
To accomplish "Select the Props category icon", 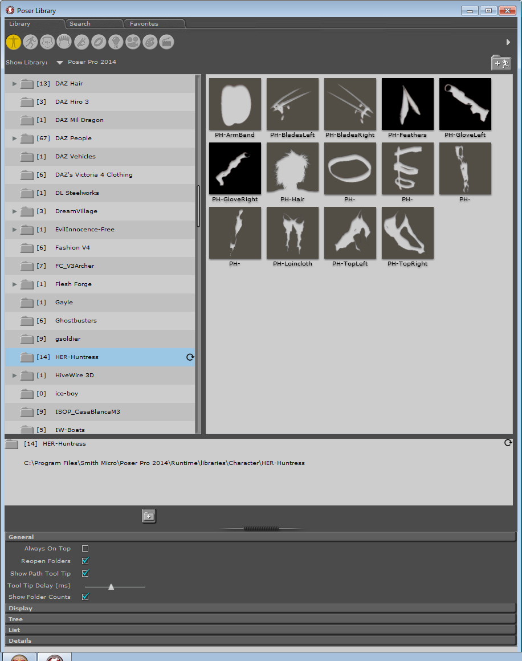I will (x=99, y=42).
